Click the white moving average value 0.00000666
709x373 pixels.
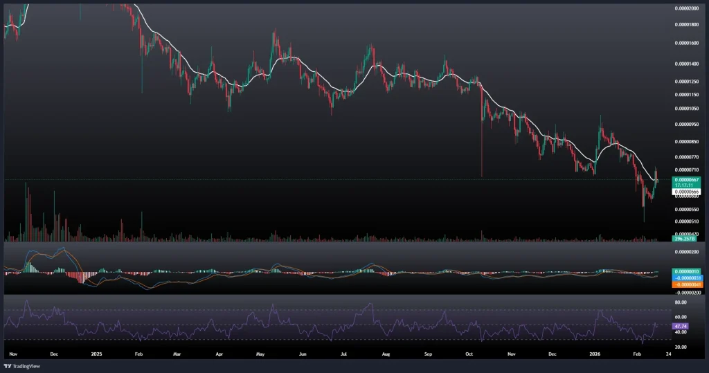(x=686, y=192)
